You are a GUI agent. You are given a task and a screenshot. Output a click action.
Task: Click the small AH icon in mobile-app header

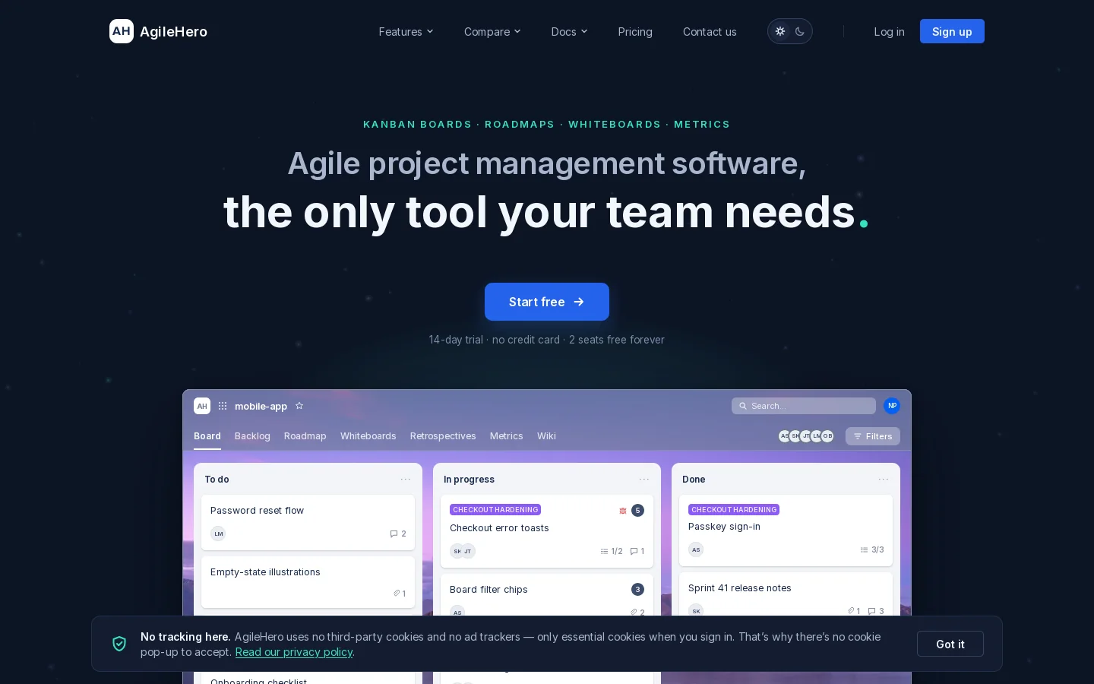tap(202, 406)
